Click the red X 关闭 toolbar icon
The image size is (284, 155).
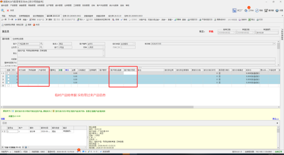pos(8,10)
